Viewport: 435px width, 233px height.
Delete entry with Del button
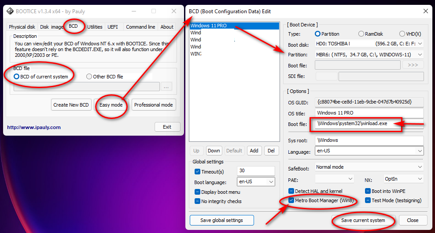[271, 151]
